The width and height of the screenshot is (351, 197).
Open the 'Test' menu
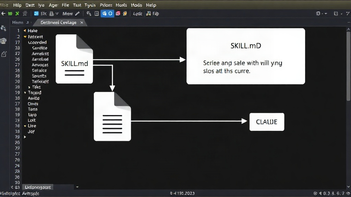(x=77, y=5)
